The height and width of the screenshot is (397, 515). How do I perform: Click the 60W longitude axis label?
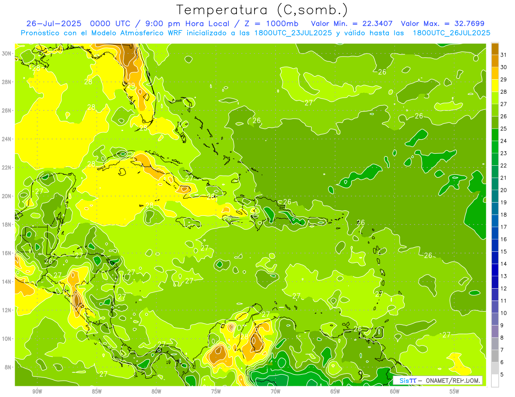[x=395, y=391]
